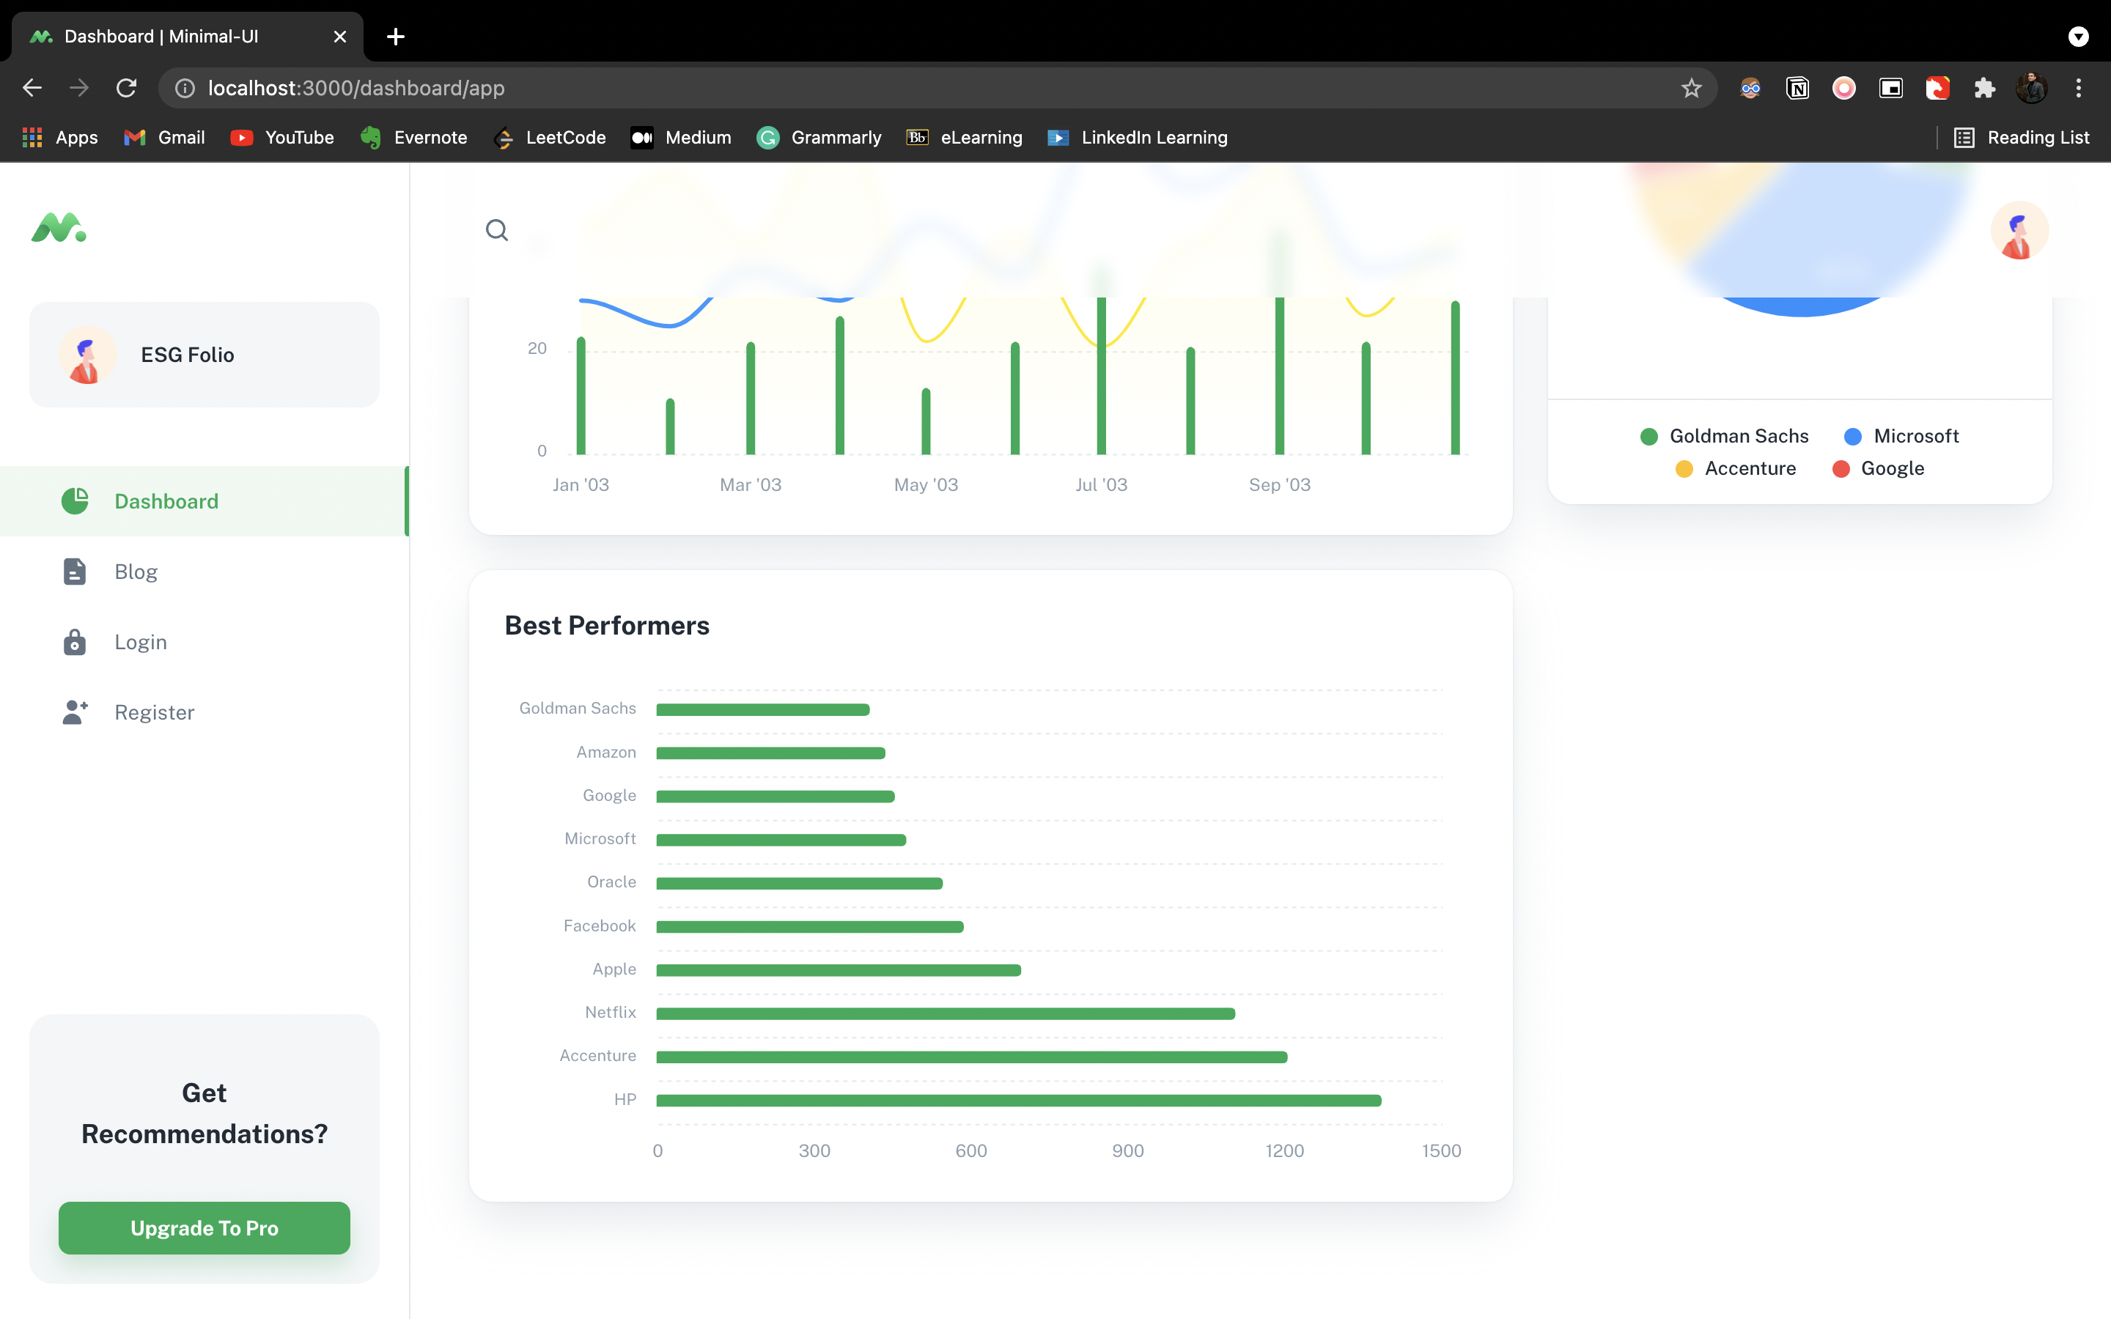Open the browser extensions puzzle icon
Screen dimensions: 2111x1319
1984,88
